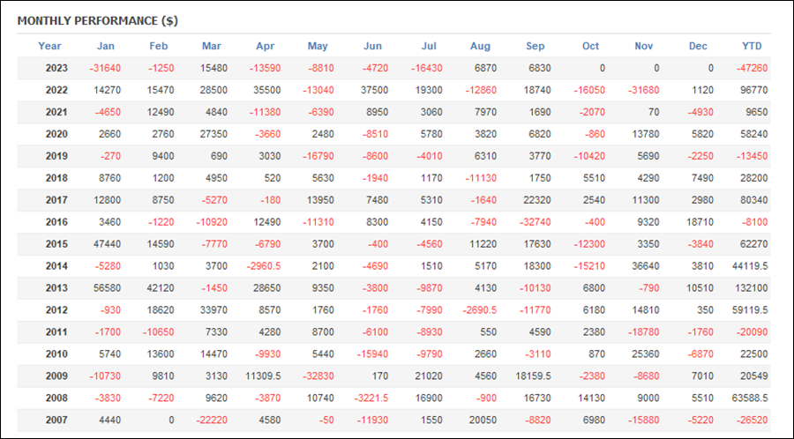
Task: Click the Apr column header
Action: click(x=265, y=46)
